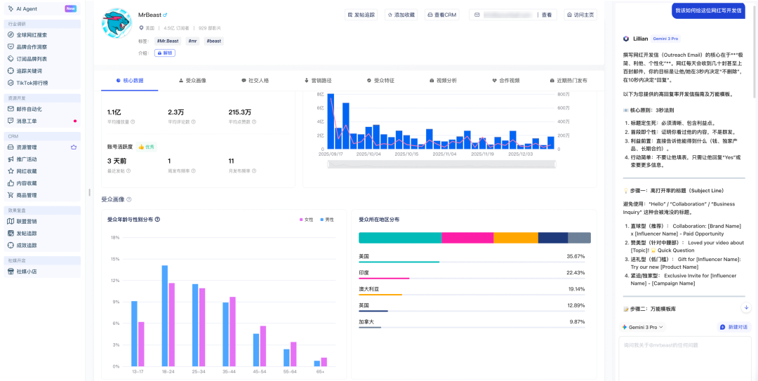Toggle the 男性 legend series in age chart
Viewport: 758px width, 381px height.
326,220
